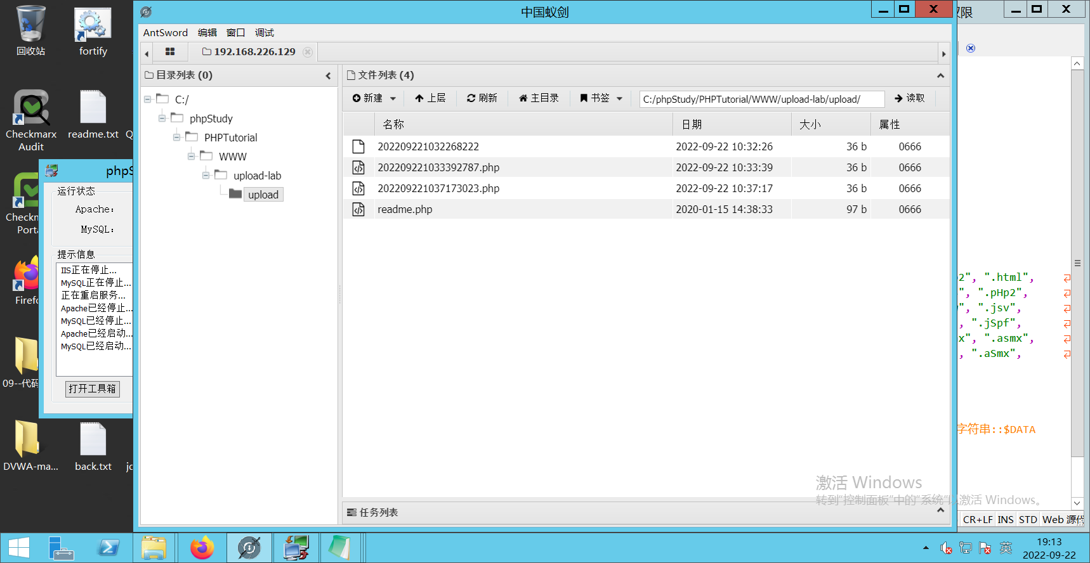Open the bookmarks (书签) dropdown
The width and height of the screenshot is (1090, 563).
pos(601,98)
